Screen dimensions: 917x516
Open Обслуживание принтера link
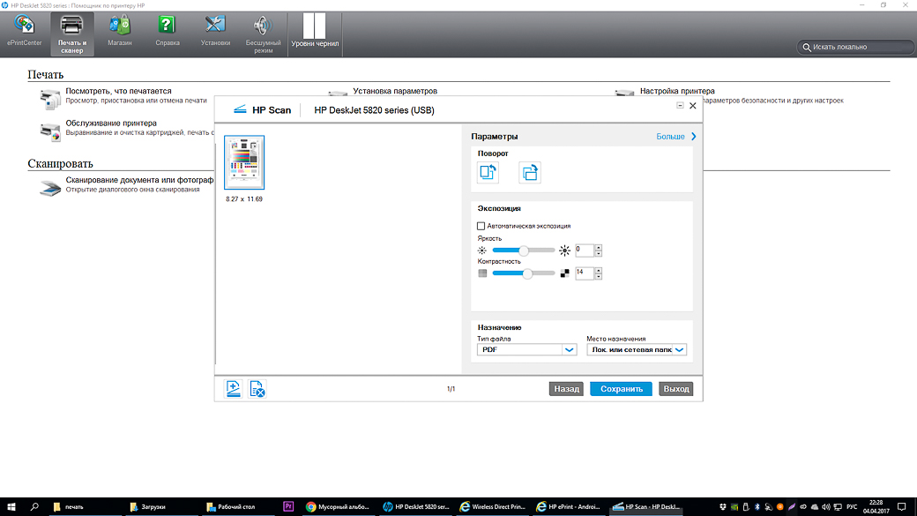tap(111, 123)
